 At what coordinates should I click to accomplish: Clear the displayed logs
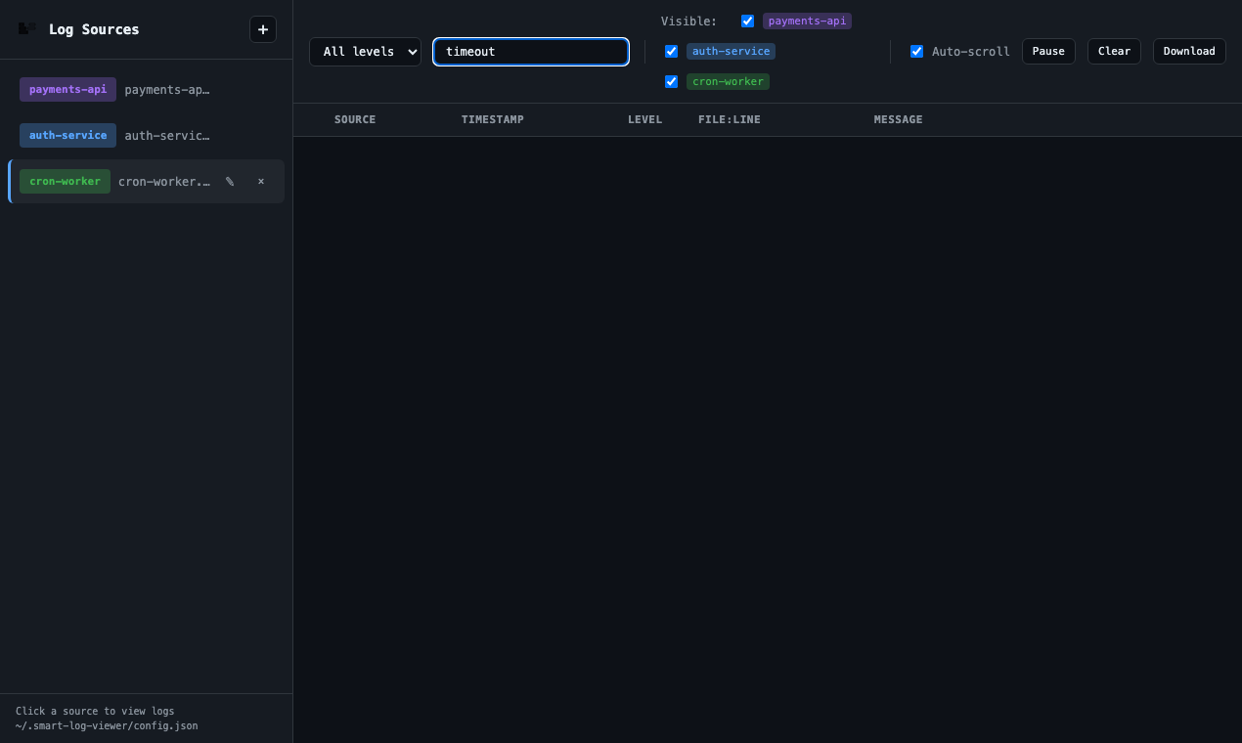pos(1114,51)
